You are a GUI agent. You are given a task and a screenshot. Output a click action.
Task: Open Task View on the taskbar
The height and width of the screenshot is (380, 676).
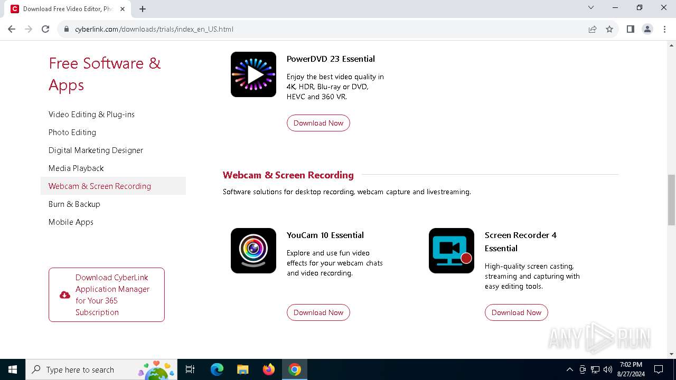point(190,369)
